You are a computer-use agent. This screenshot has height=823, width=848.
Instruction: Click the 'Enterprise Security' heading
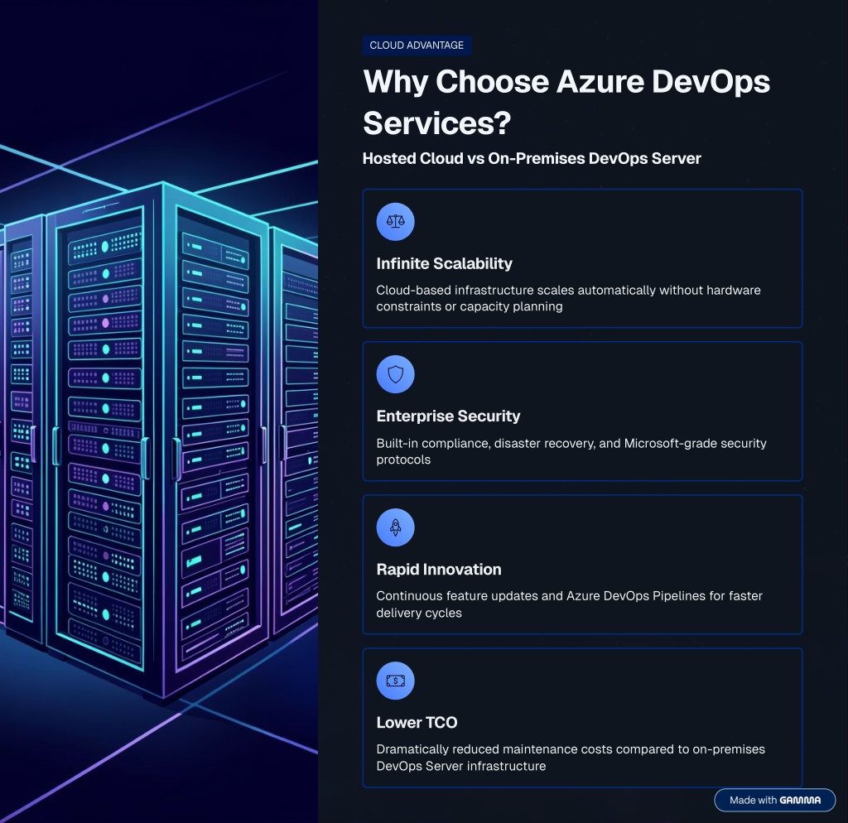pyautogui.click(x=448, y=416)
